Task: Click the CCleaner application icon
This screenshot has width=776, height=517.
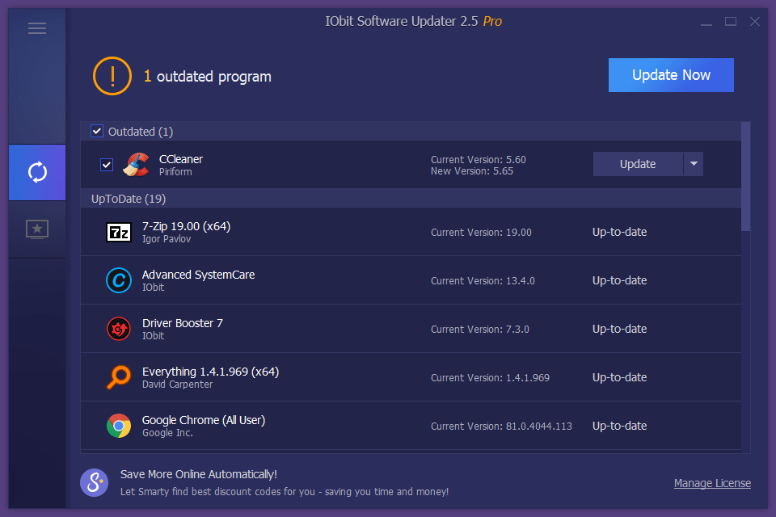Action: pyautogui.click(x=136, y=164)
